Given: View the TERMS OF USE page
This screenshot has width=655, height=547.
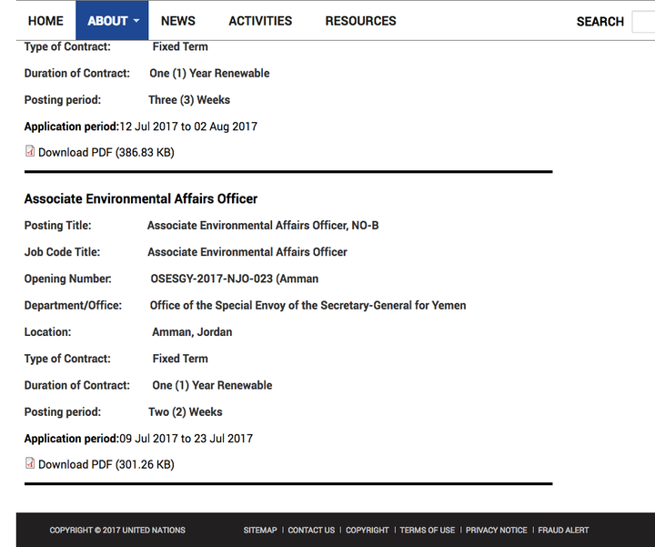Looking at the screenshot, I should pos(428,531).
